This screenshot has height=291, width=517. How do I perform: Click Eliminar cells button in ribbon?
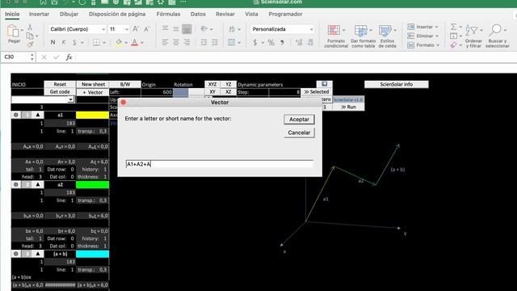pos(422,36)
